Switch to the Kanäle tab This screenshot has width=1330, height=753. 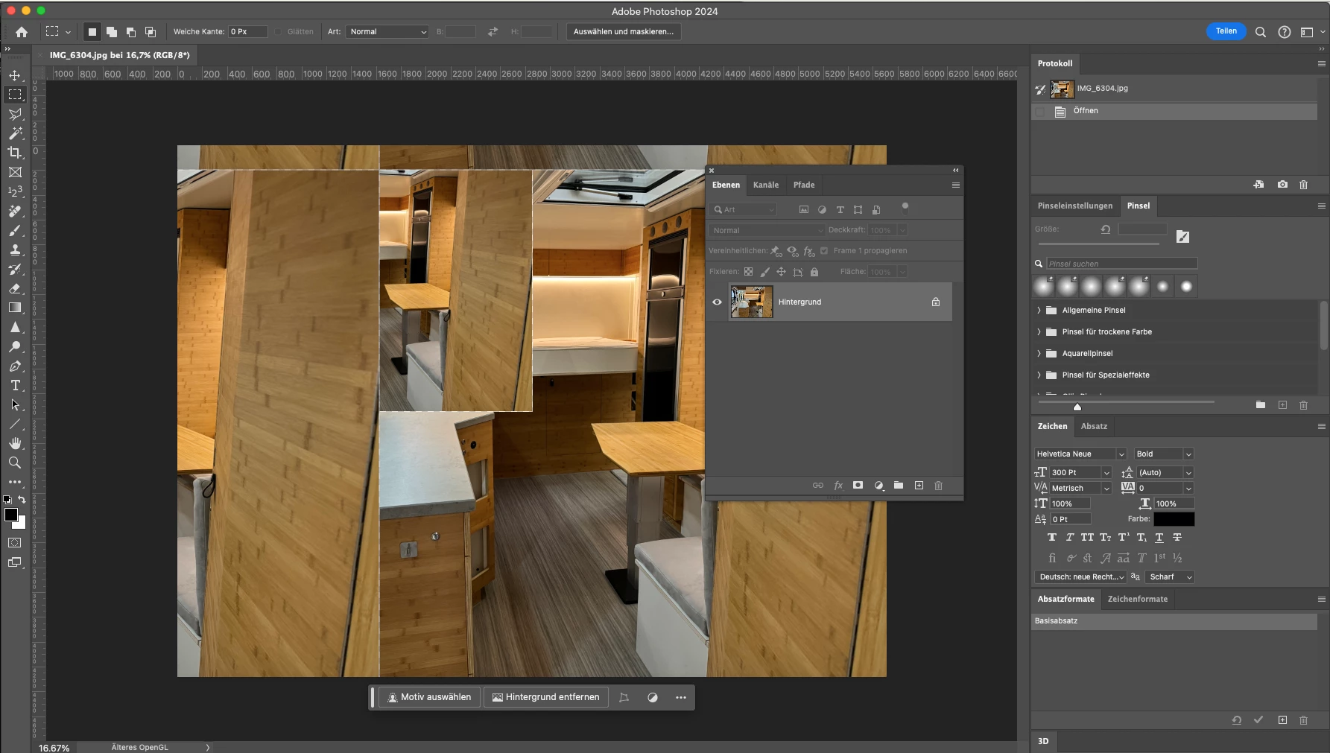pos(765,185)
